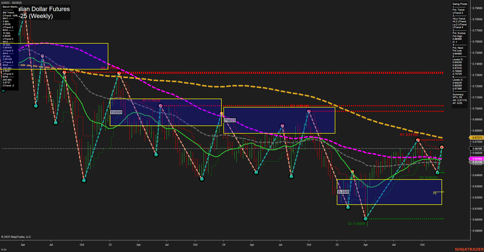Expand the Y:2024 range box label
Screen dimensions: 484x252
click(x=230, y=120)
